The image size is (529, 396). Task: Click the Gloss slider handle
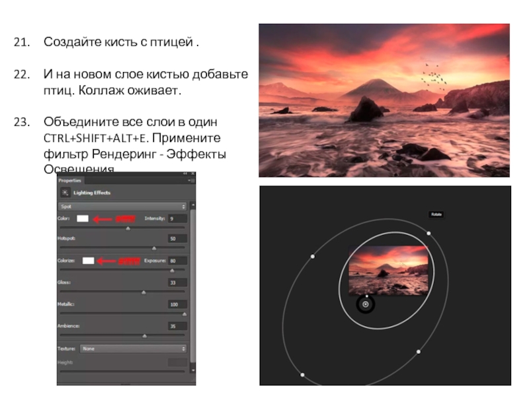click(x=143, y=292)
